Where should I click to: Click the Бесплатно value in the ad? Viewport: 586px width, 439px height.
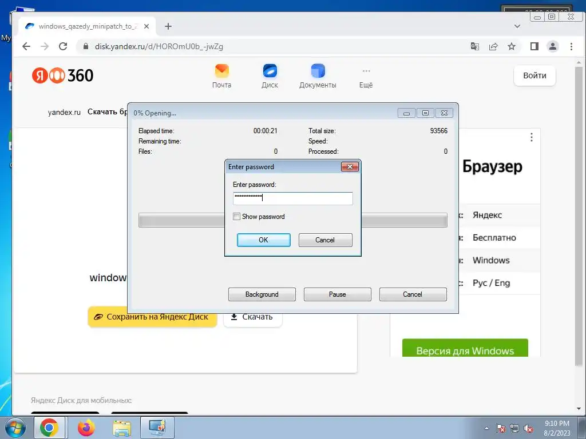[494, 238]
